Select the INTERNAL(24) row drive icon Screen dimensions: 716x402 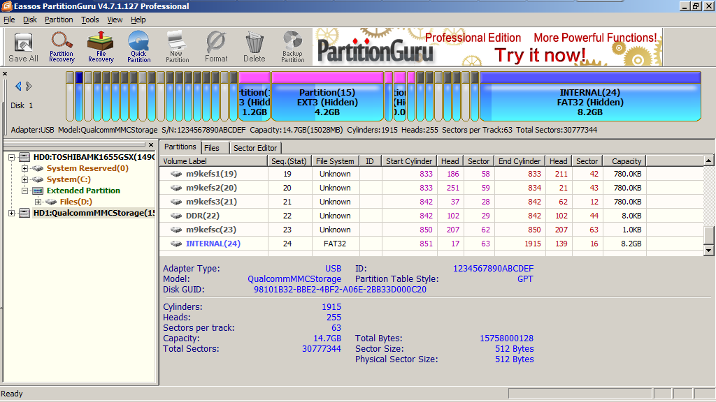[x=176, y=244]
